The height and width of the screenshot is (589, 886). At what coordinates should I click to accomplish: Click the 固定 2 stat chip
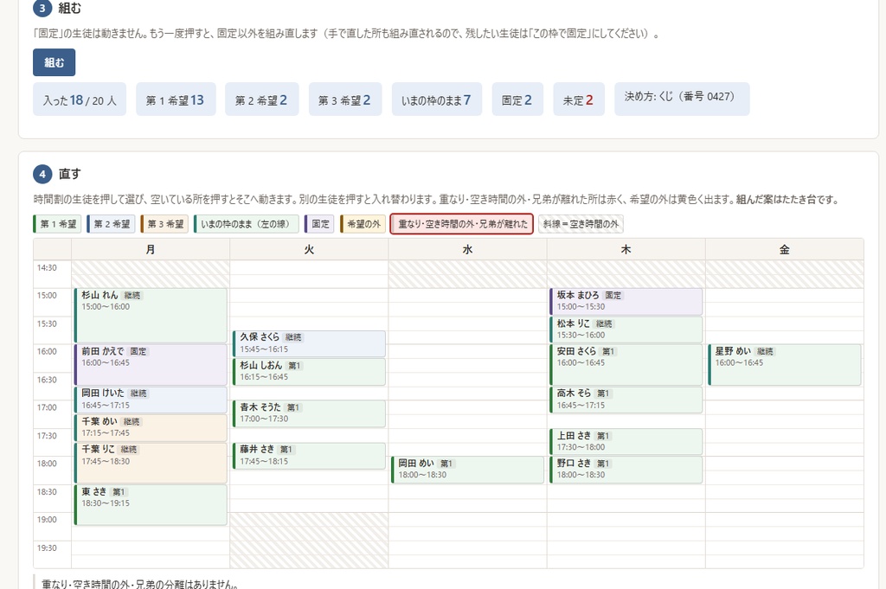pos(517,99)
